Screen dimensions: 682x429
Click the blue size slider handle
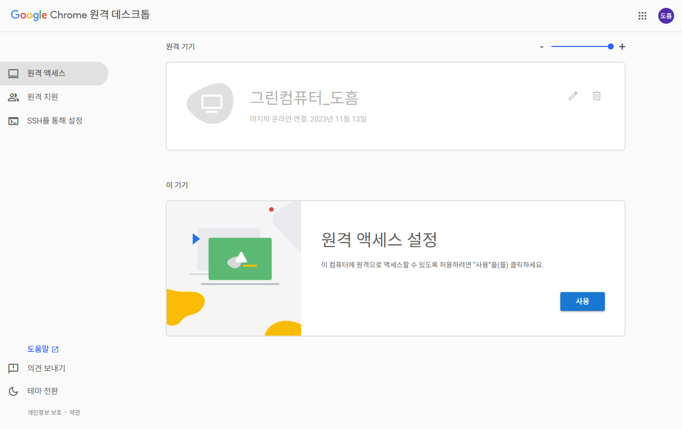coord(611,46)
